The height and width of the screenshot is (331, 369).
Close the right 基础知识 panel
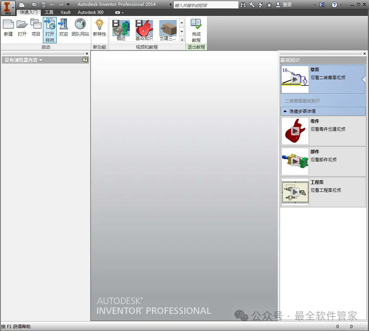(x=365, y=54)
